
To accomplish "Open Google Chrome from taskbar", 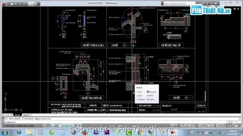I will 140,133.
